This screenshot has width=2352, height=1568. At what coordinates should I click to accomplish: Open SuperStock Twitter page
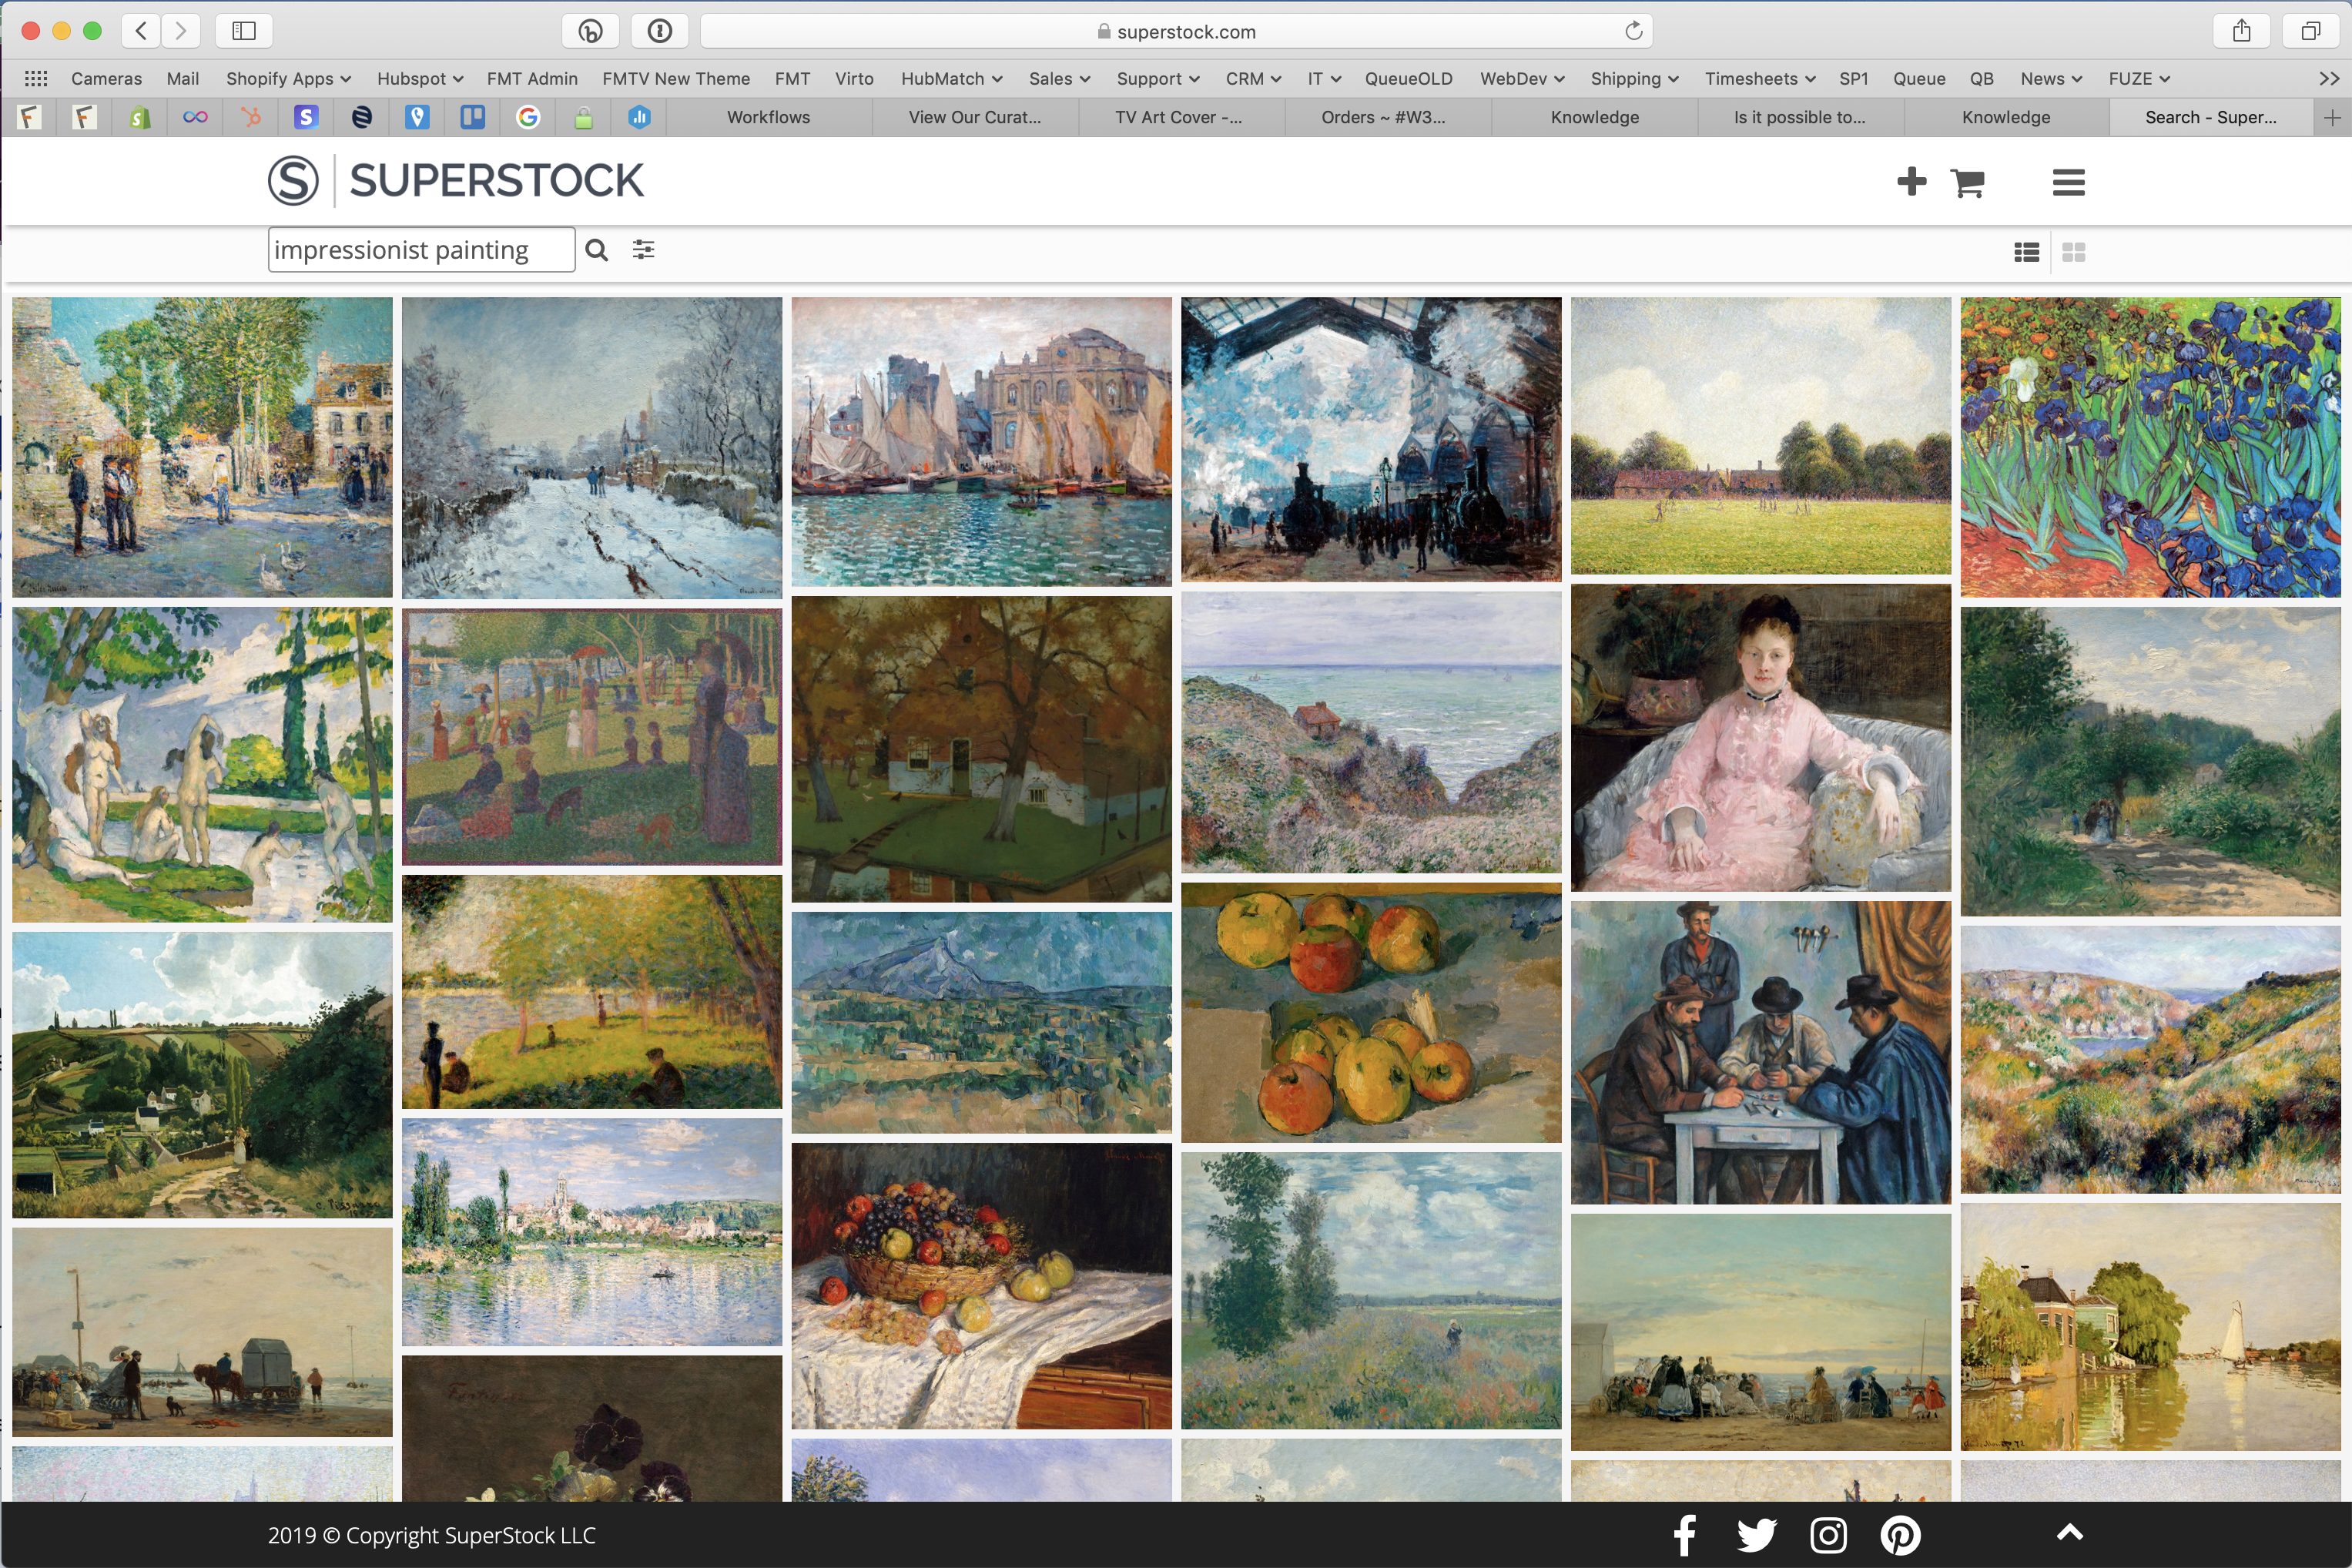(x=1756, y=1535)
